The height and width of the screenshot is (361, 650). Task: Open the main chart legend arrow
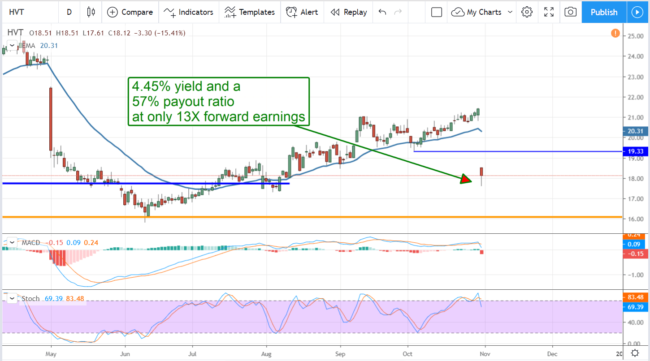12,45
